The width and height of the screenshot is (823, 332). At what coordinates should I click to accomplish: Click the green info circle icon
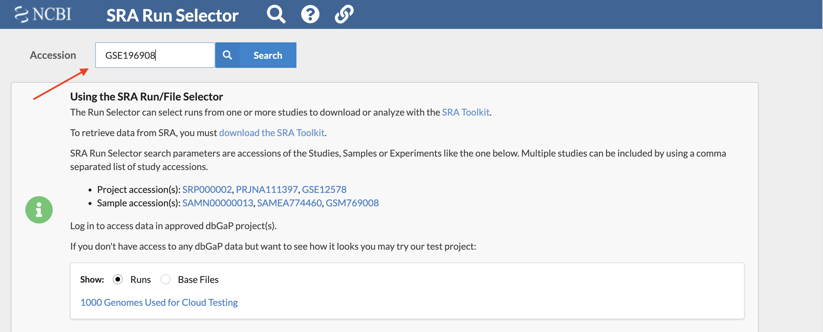click(x=39, y=210)
